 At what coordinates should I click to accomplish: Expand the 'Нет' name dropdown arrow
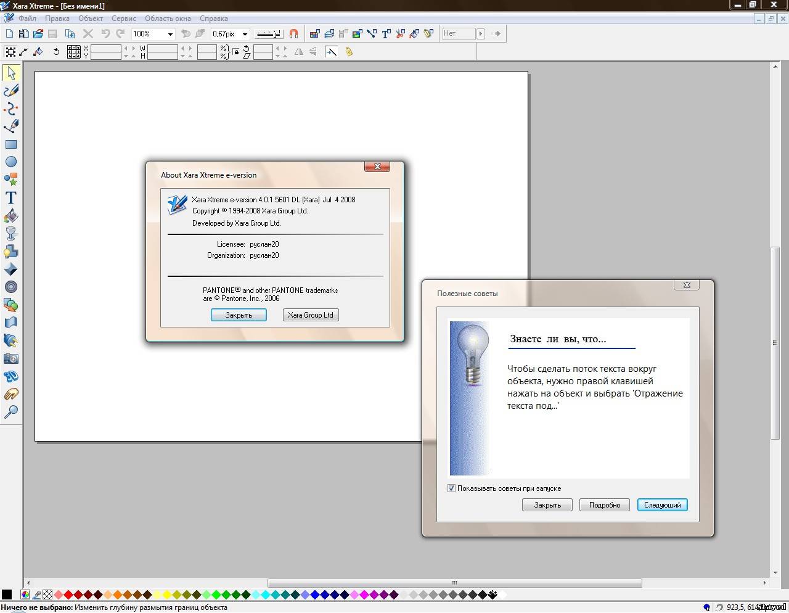[x=481, y=33]
